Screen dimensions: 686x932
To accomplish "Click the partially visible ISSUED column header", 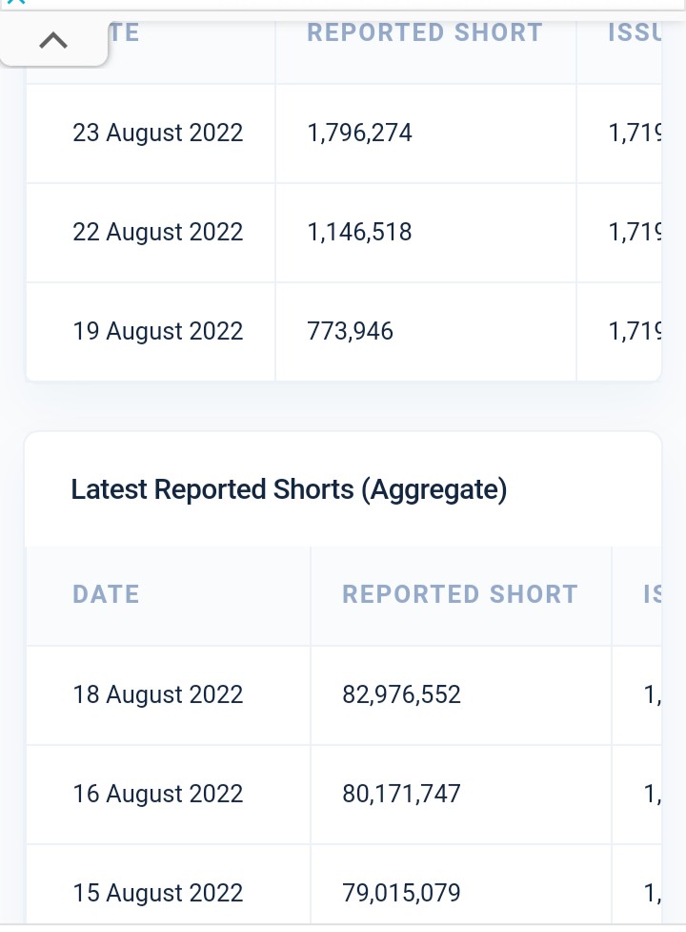I will [x=635, y=32].
